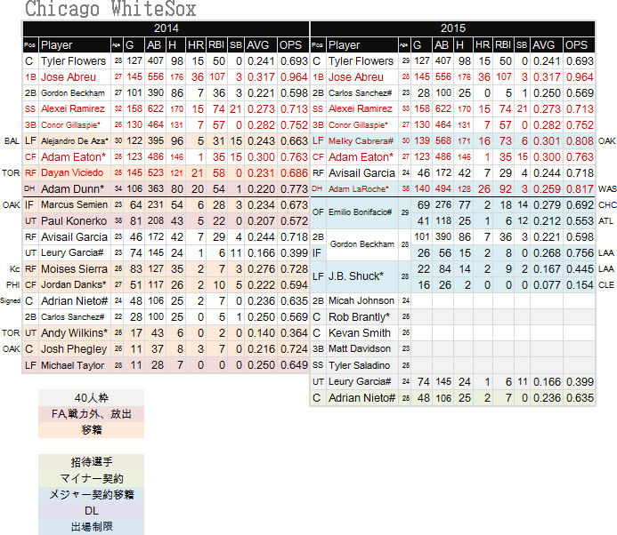Viewport: 617px width, 535px height.
Task: Select Michael Taylor player name
Action: pyautogui.click(x=72, y=365)
